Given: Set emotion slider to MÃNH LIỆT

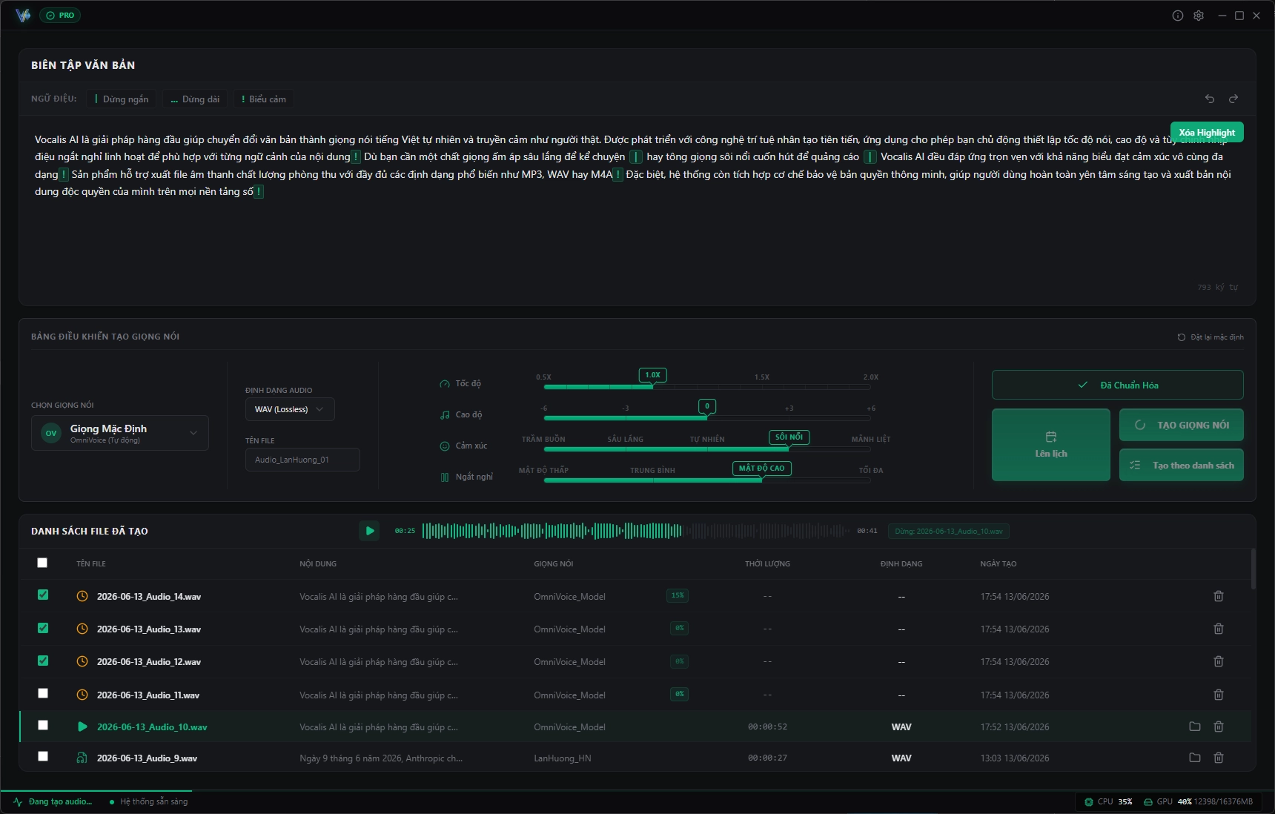Looking at the screenshot, I should coord(871,440).
